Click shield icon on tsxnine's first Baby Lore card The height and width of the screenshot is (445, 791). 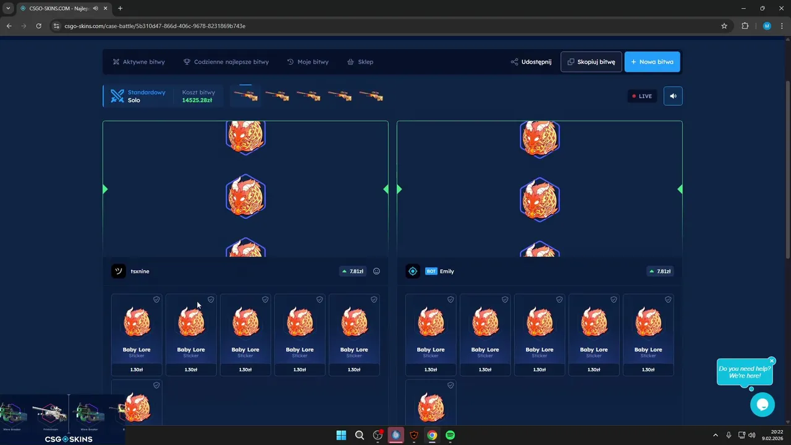(156, 300)
